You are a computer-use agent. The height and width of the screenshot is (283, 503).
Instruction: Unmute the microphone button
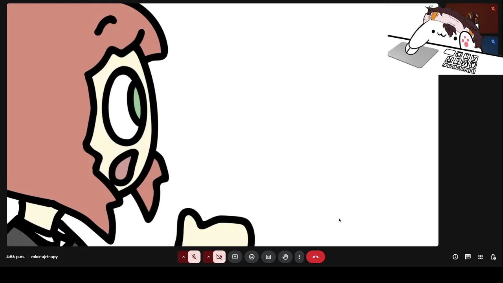[x=194, y=257]
